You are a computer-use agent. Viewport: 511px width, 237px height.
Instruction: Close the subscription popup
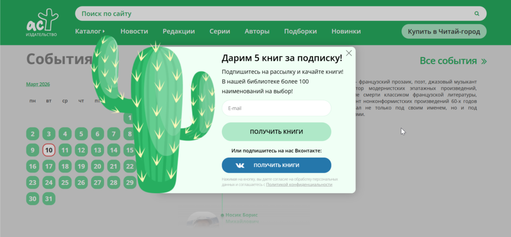349,53
